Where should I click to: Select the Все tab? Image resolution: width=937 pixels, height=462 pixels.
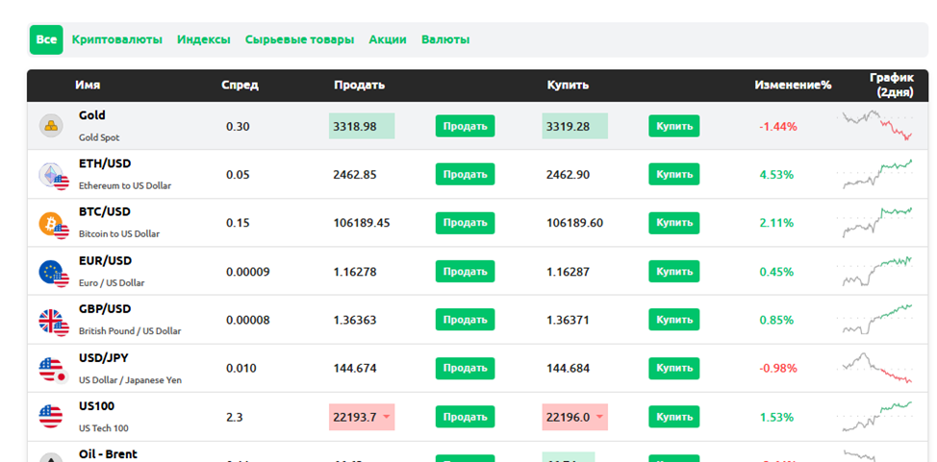46,39
